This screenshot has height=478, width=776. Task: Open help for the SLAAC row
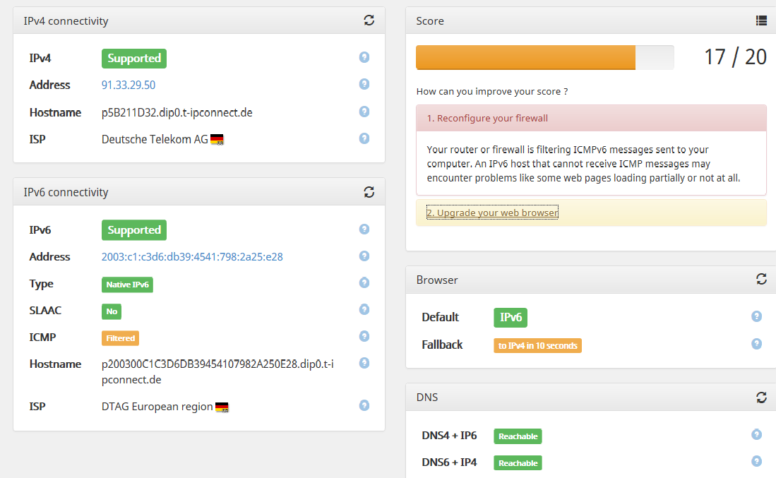pos(364,309)
